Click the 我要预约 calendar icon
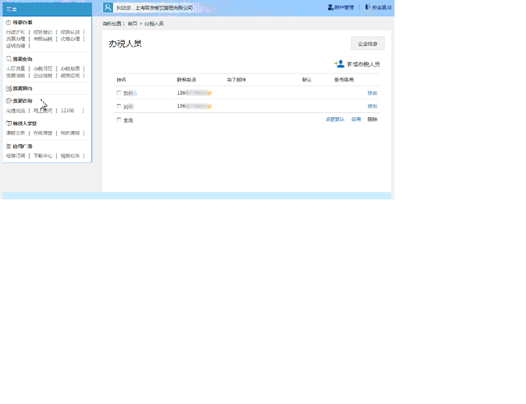This screenshot has height=404, width=526. pos(9,88)
